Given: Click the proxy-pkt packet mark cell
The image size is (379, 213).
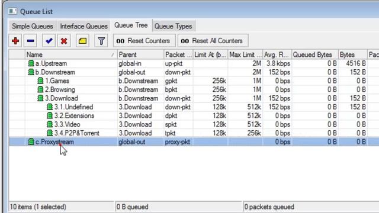Looking at the screenshot, I should click(x=178, y=142).
